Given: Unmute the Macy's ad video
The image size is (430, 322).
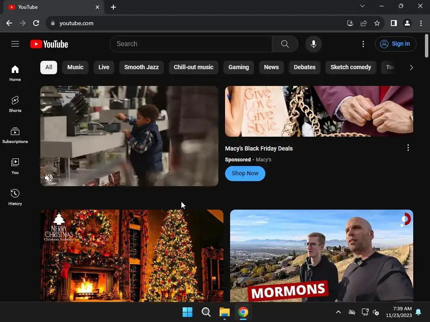Looking at the screenshot, I should click(x=49, y=178).
